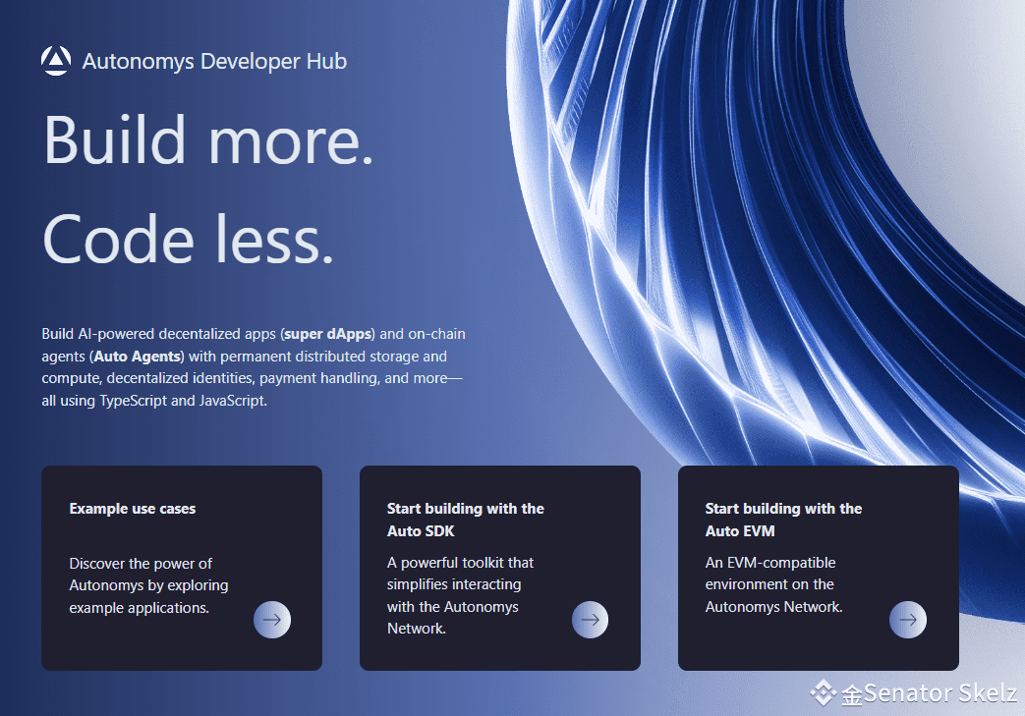The height and width of the screenshot is (716, 1025).
Task: Click the arrow on Example use cases card
Action: pos(272,620)
